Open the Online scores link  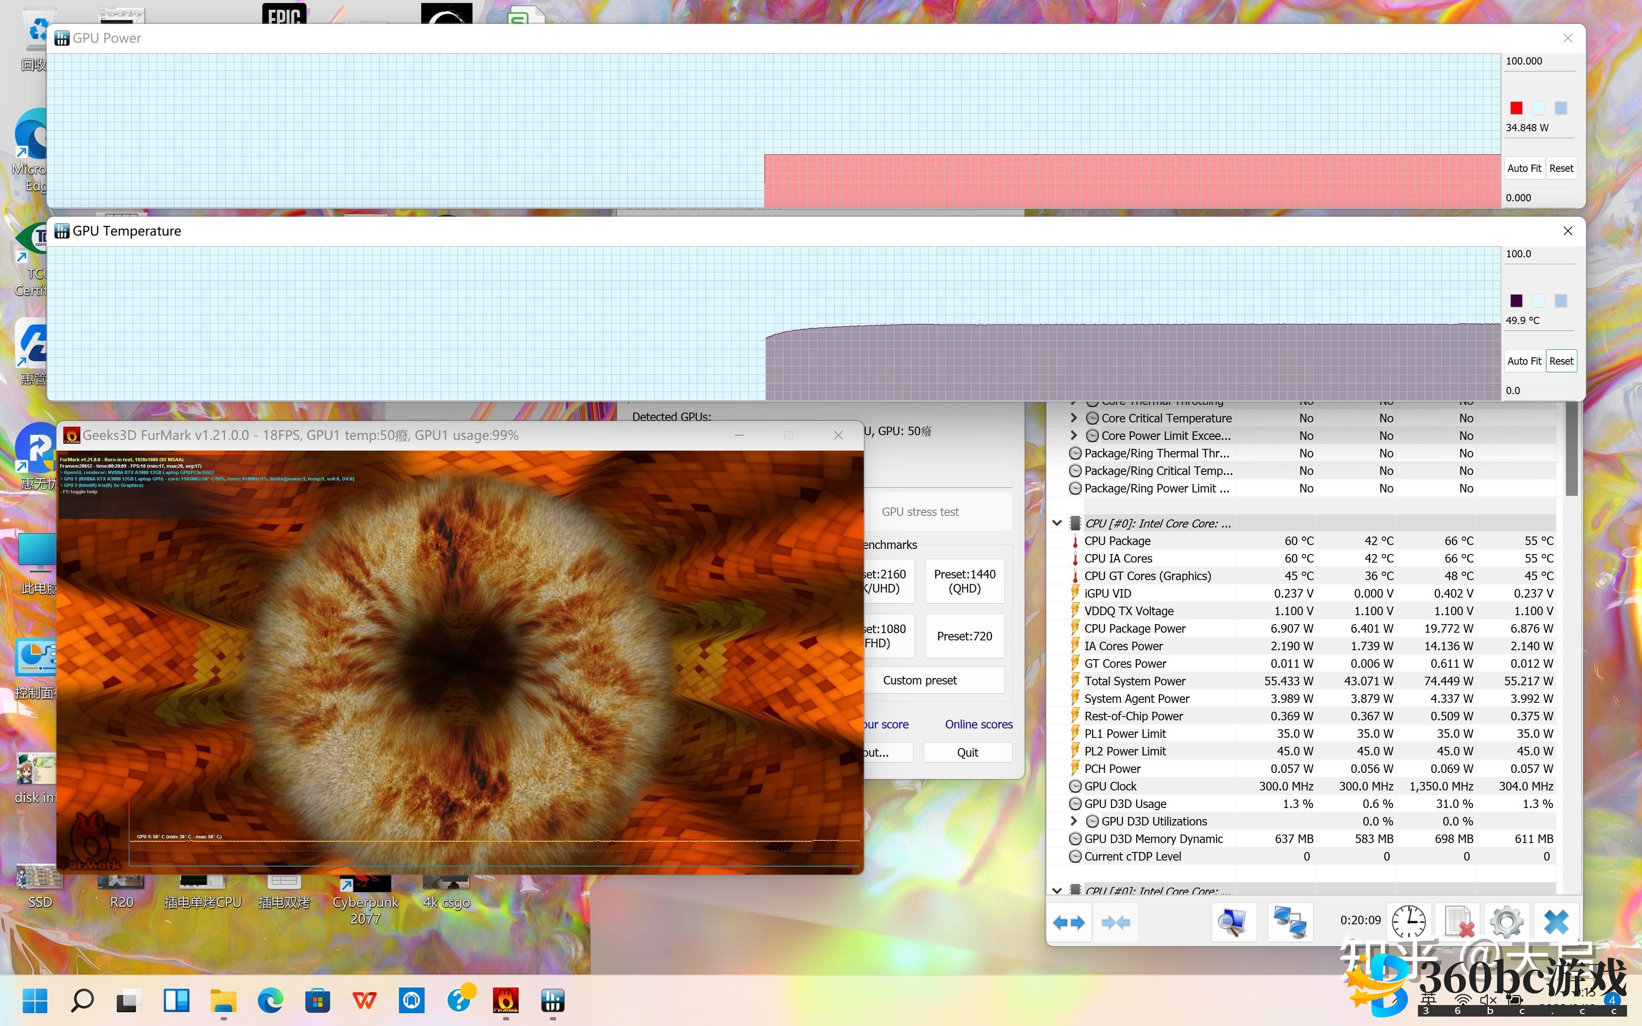pos(978,724)
